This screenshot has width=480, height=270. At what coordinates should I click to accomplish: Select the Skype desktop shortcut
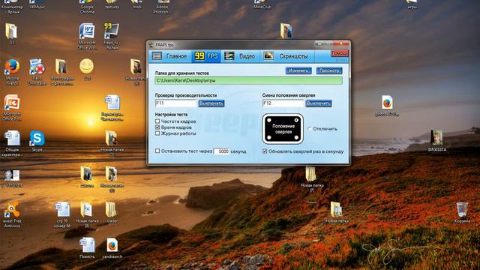tap(37, 142)
